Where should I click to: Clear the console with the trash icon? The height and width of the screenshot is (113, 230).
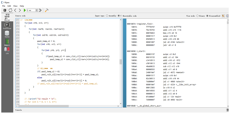point(227,110)
